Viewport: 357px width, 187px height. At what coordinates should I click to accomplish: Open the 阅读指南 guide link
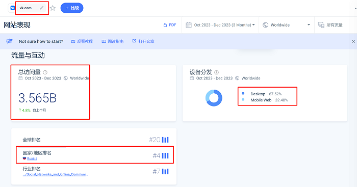[113, 41]
